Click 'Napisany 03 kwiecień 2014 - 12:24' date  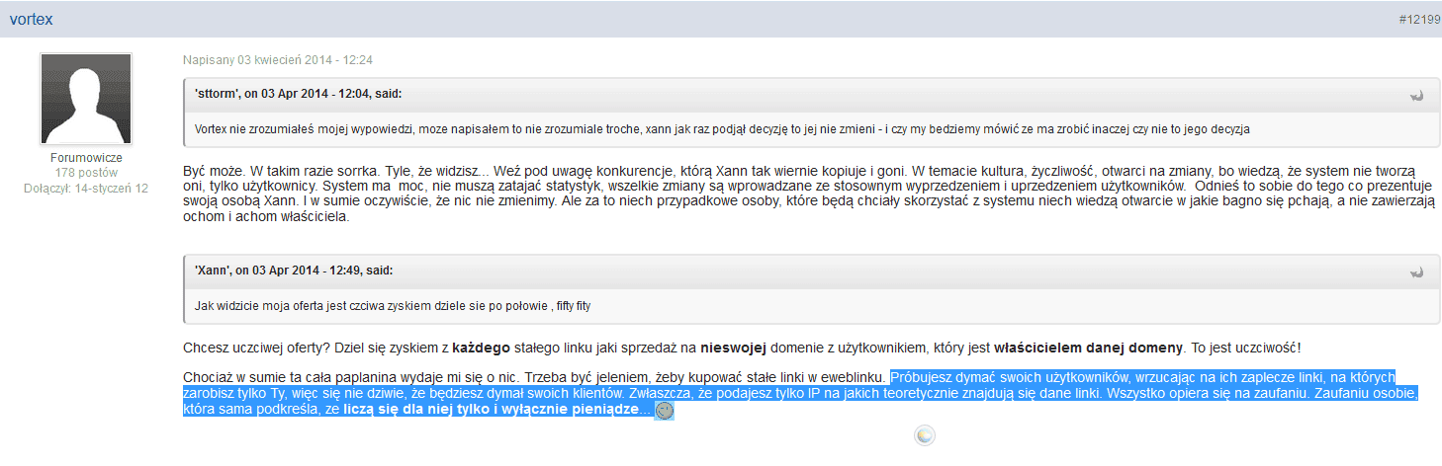(278, 60)
